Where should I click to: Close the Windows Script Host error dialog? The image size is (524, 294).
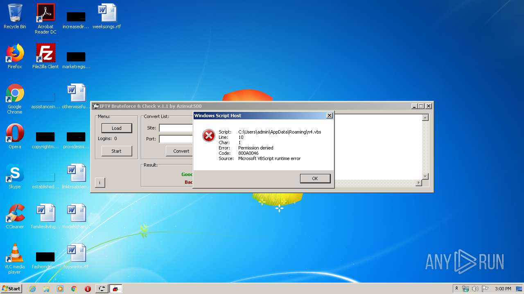(x=329, y=116)
